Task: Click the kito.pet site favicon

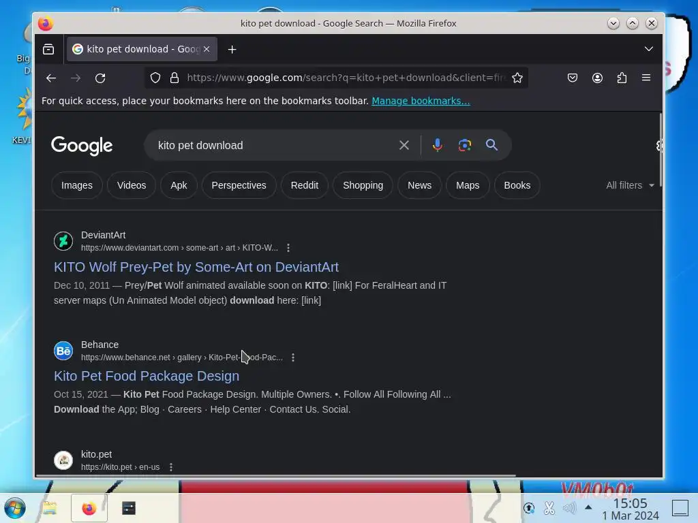Action: point(63,460)
